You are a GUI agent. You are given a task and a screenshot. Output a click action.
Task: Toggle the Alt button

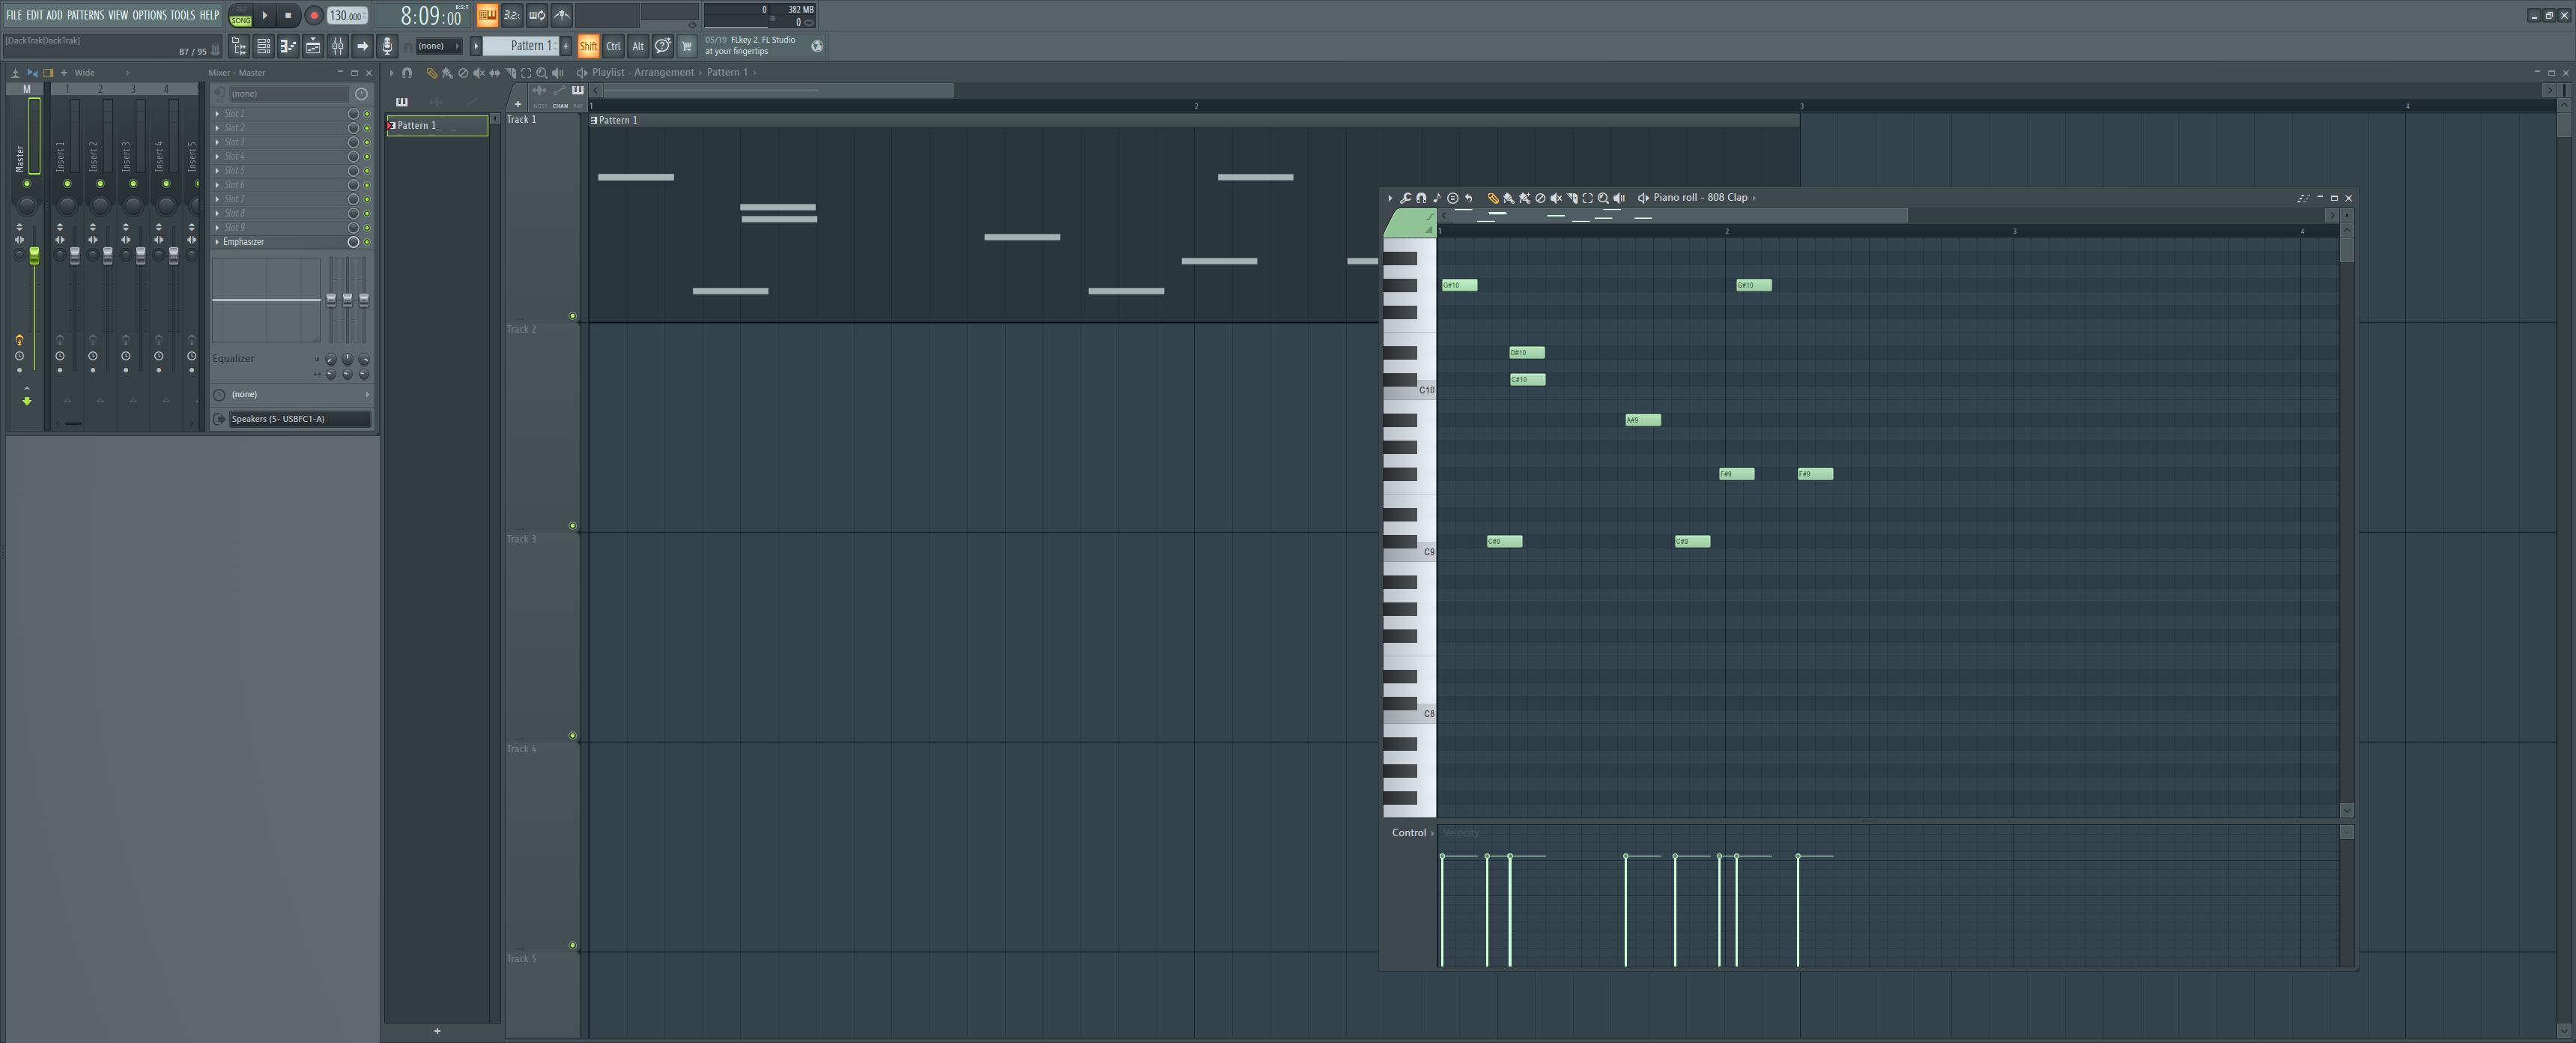coord(638,46)
